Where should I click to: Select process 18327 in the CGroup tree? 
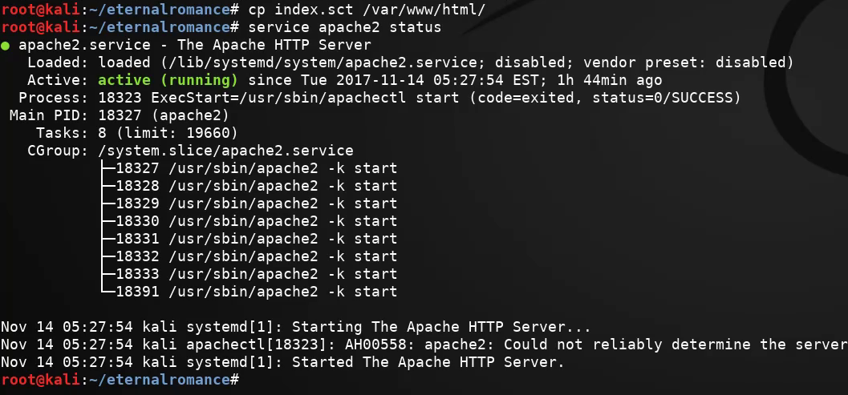point(257,168)
